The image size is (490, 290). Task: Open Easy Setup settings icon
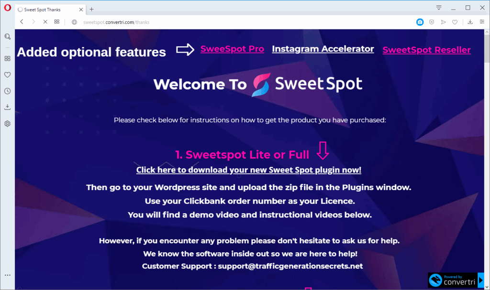click(482, 22)
